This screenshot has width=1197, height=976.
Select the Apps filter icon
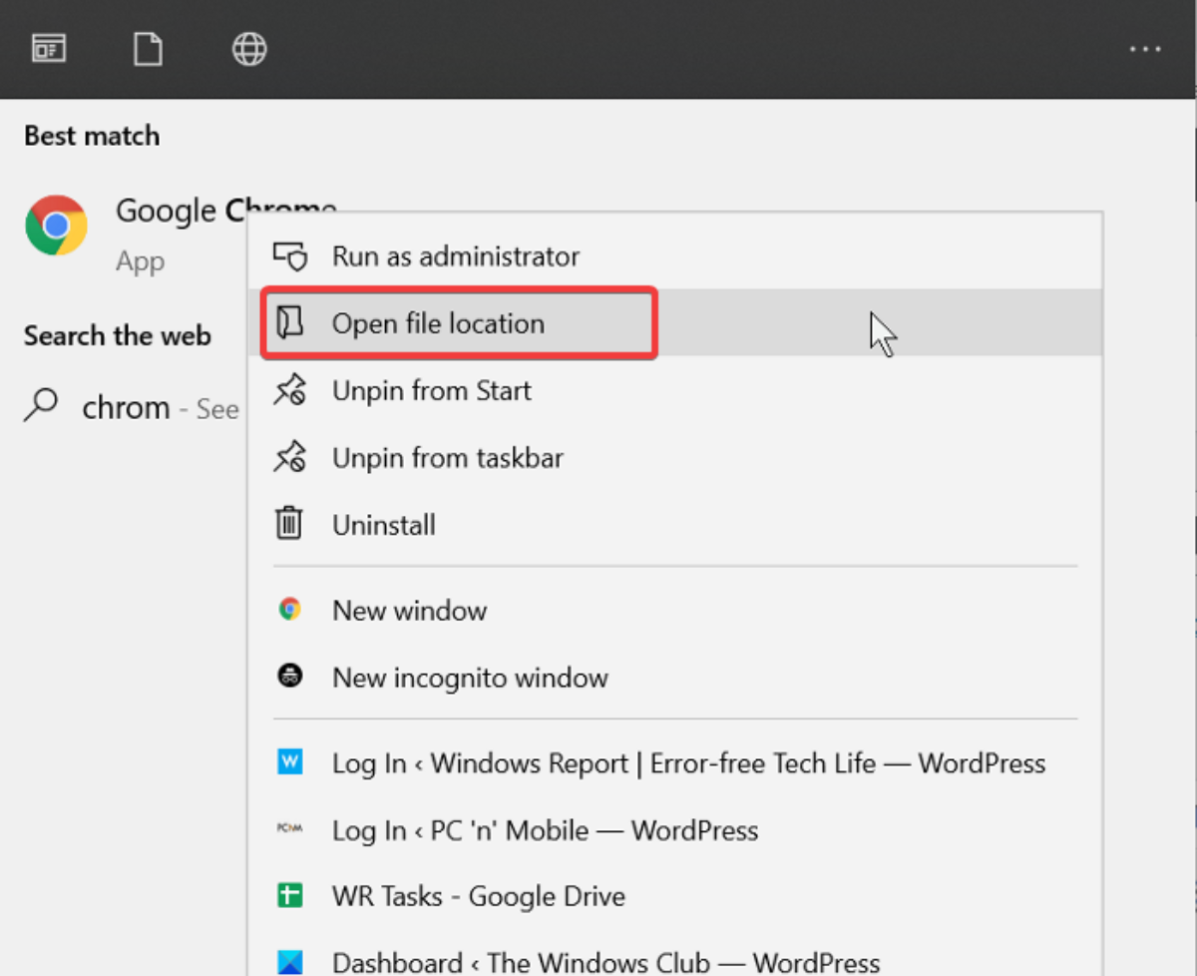50,48
